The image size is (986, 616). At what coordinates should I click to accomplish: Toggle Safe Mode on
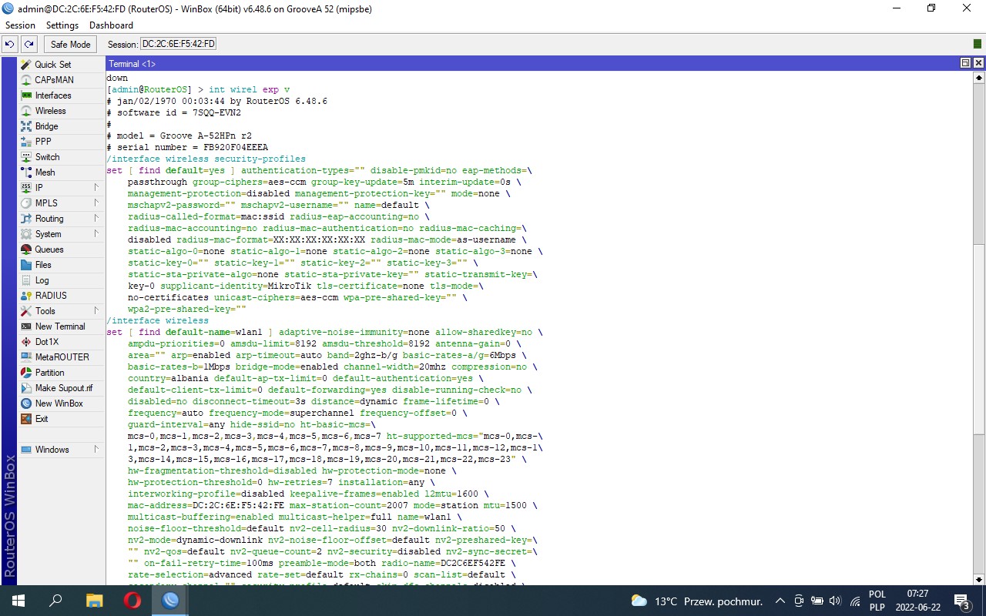click(71, 45)
